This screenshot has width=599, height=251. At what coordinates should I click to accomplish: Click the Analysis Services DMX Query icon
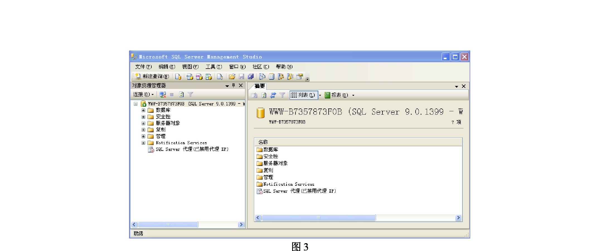(199, 76)
